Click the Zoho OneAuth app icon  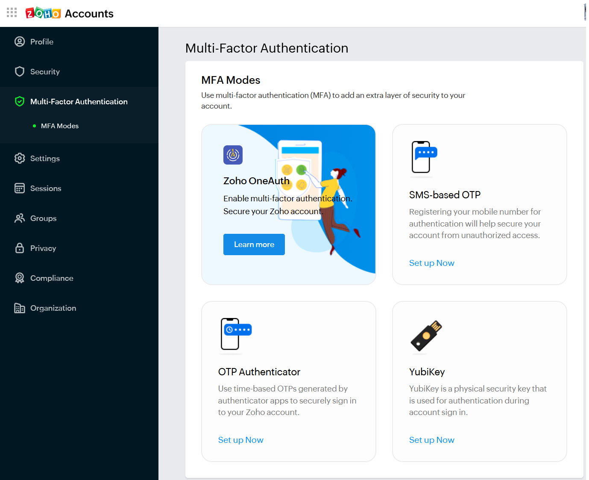point(233,155)
